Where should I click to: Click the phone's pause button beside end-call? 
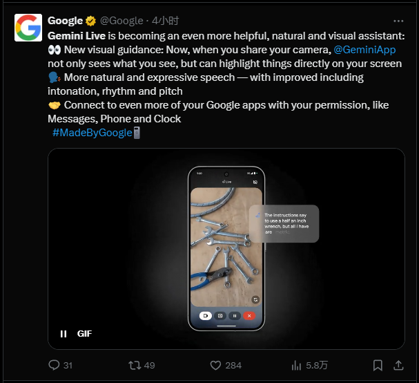pos(235,315)
